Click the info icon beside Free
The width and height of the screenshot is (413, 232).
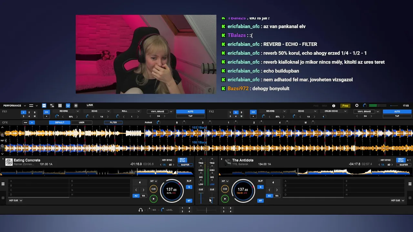tap(334, 106)
